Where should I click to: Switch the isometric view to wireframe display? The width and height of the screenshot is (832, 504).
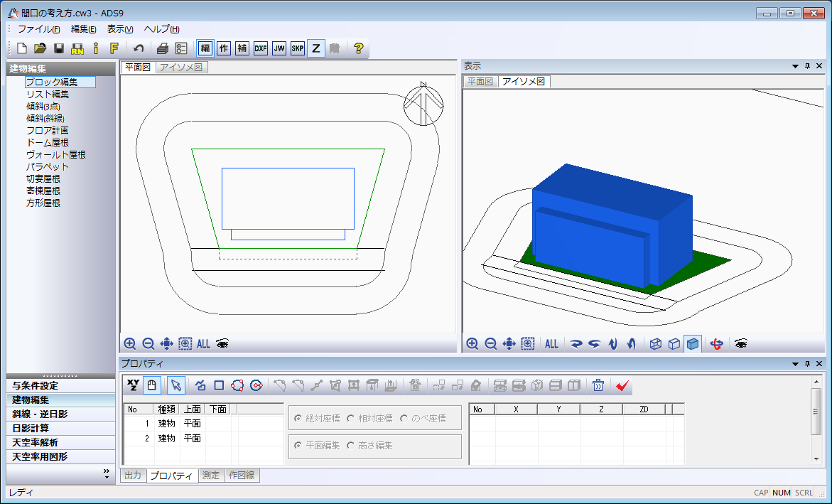tap(656, 343)
